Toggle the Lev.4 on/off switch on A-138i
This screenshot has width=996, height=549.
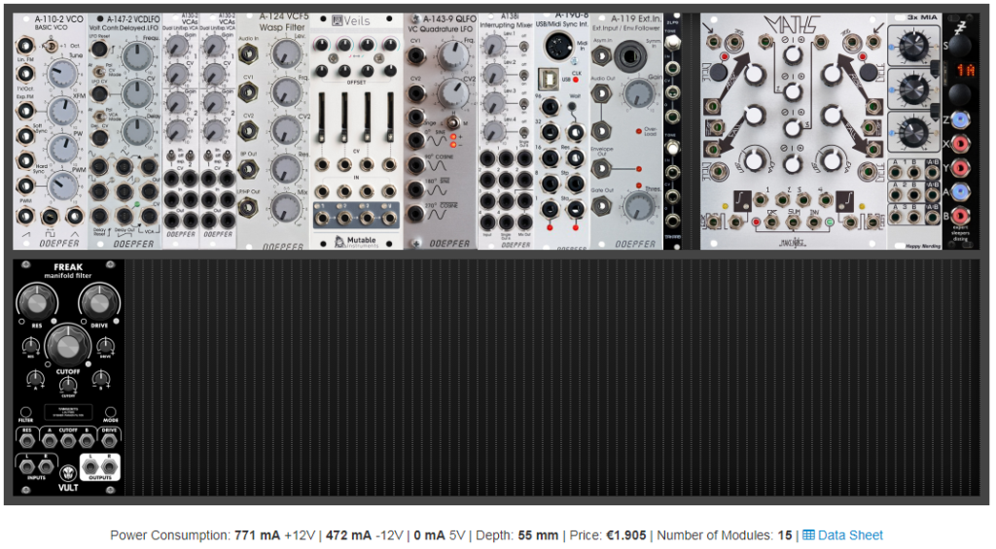(523, 133)
